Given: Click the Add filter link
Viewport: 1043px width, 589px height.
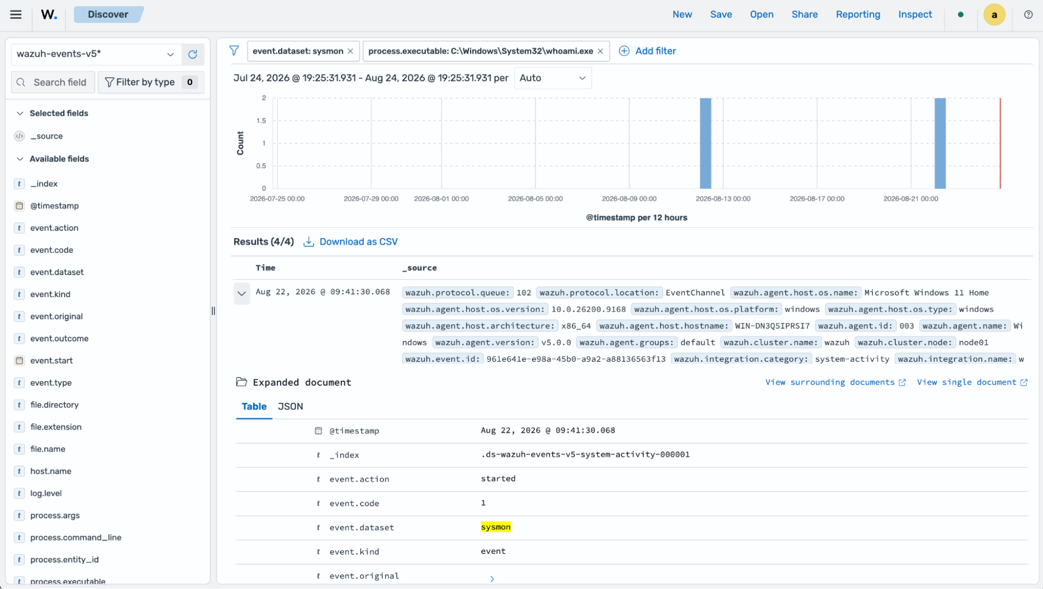Looking at the screenshot, I should [655, 51].
